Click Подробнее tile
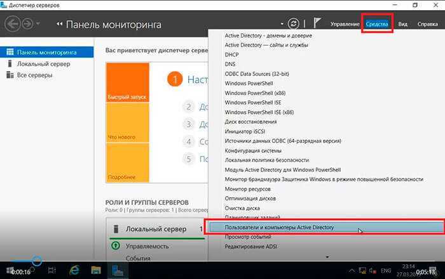The width and height of the screenshot is (445, 279). click(x=127, y=162)
